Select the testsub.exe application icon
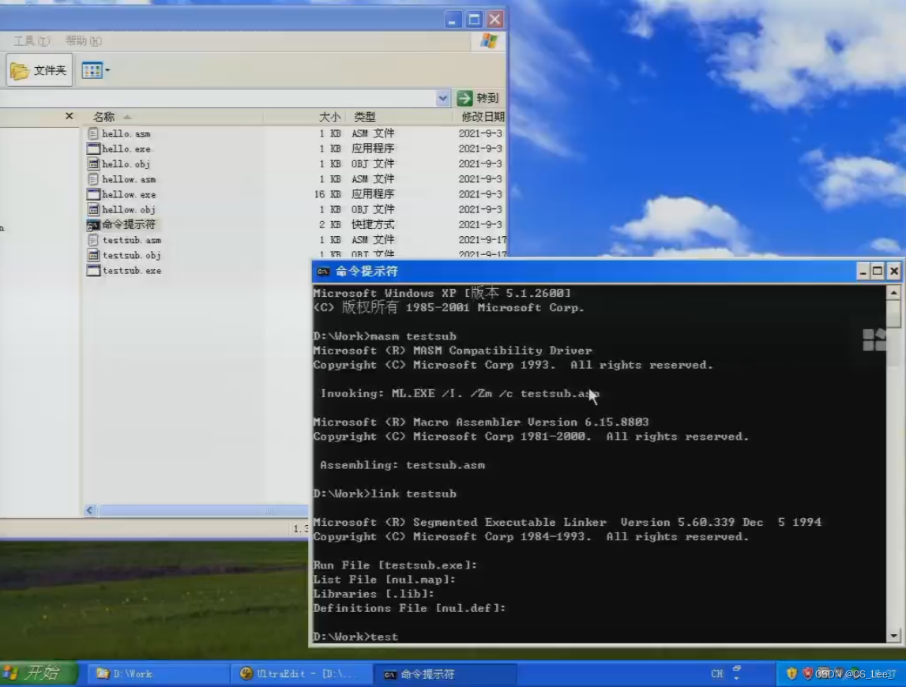The width and height of the screenshot is (906, 687). tap(93, 270)
